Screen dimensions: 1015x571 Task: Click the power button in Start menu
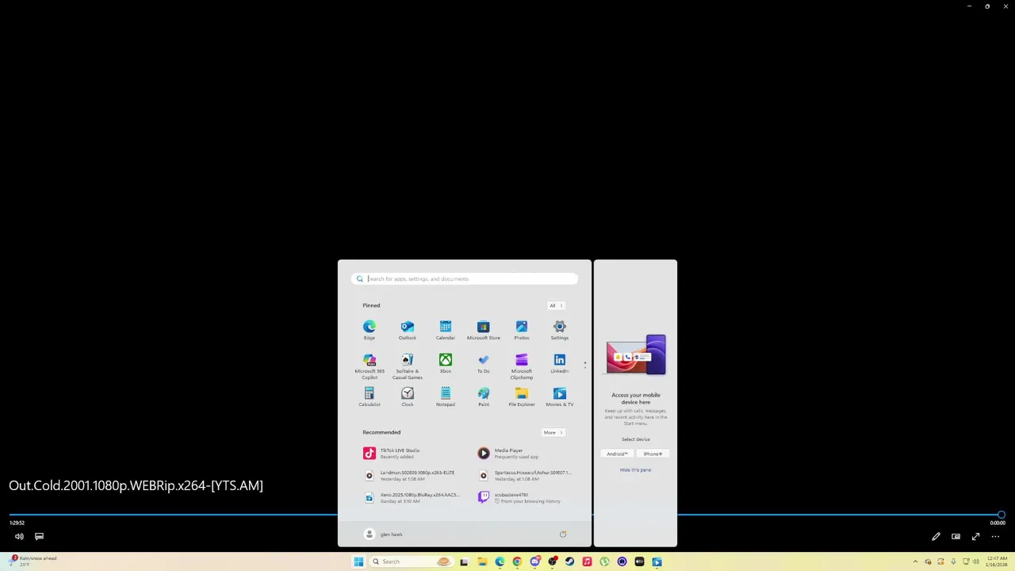pyautogui.click(x=563, y=535)
